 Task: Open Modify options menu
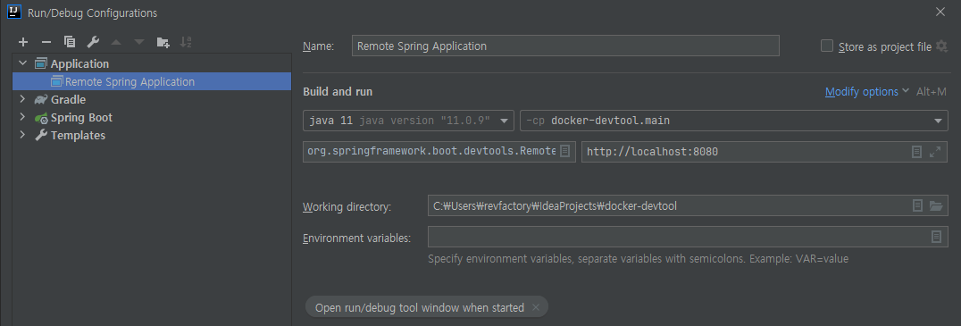click(x=866, y=92)
